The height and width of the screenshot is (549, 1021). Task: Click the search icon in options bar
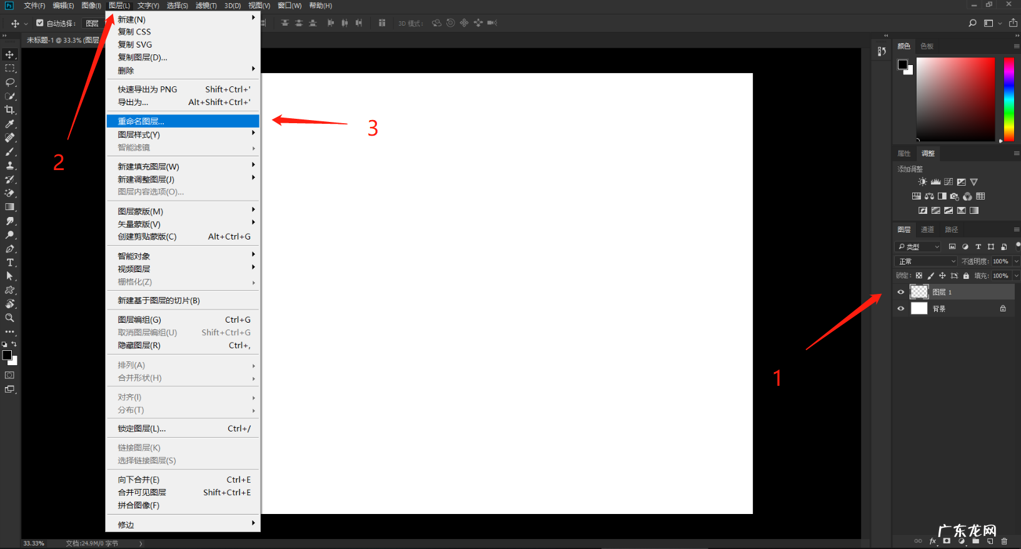(972, 23)
